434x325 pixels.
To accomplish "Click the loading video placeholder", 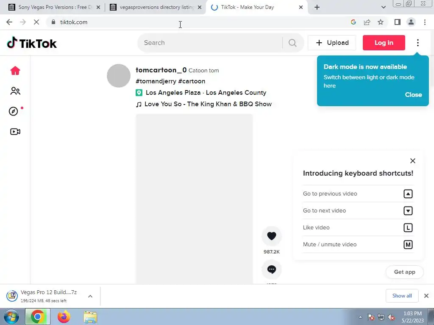I will coord(194,199).
